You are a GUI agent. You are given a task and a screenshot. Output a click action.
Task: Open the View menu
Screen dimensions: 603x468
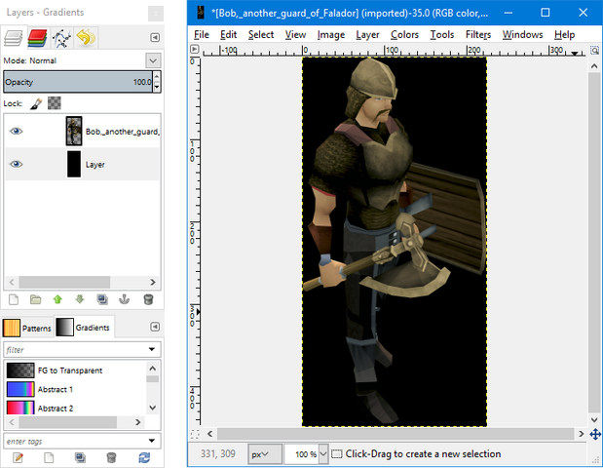click(x=295, y=35)
